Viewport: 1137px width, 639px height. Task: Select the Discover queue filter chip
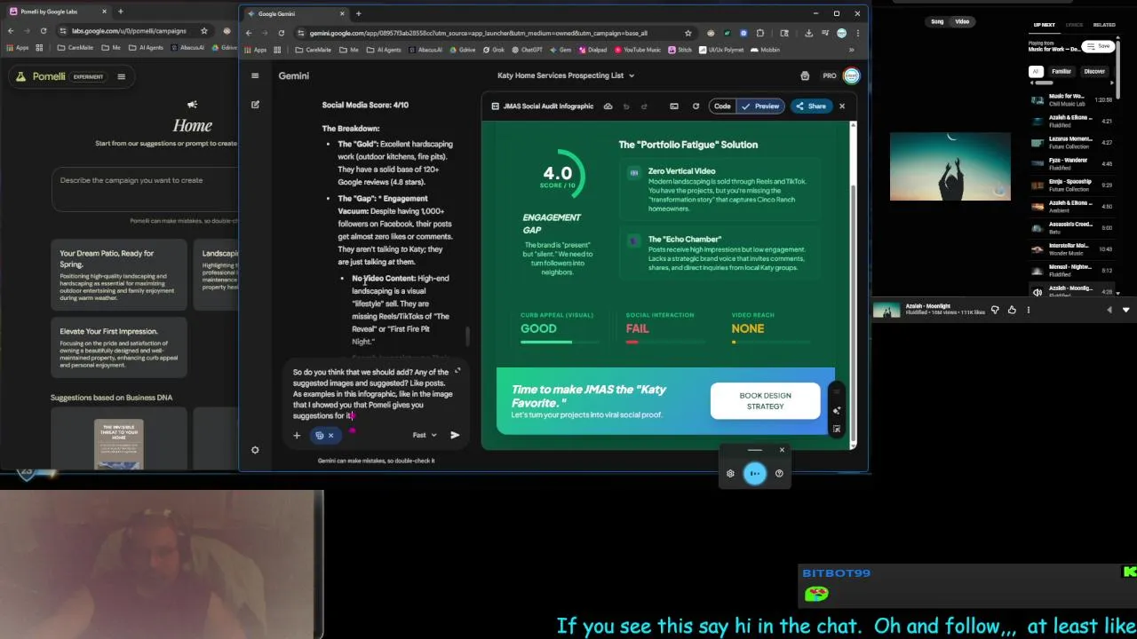pyautogui.click(x=1094, y=72)
